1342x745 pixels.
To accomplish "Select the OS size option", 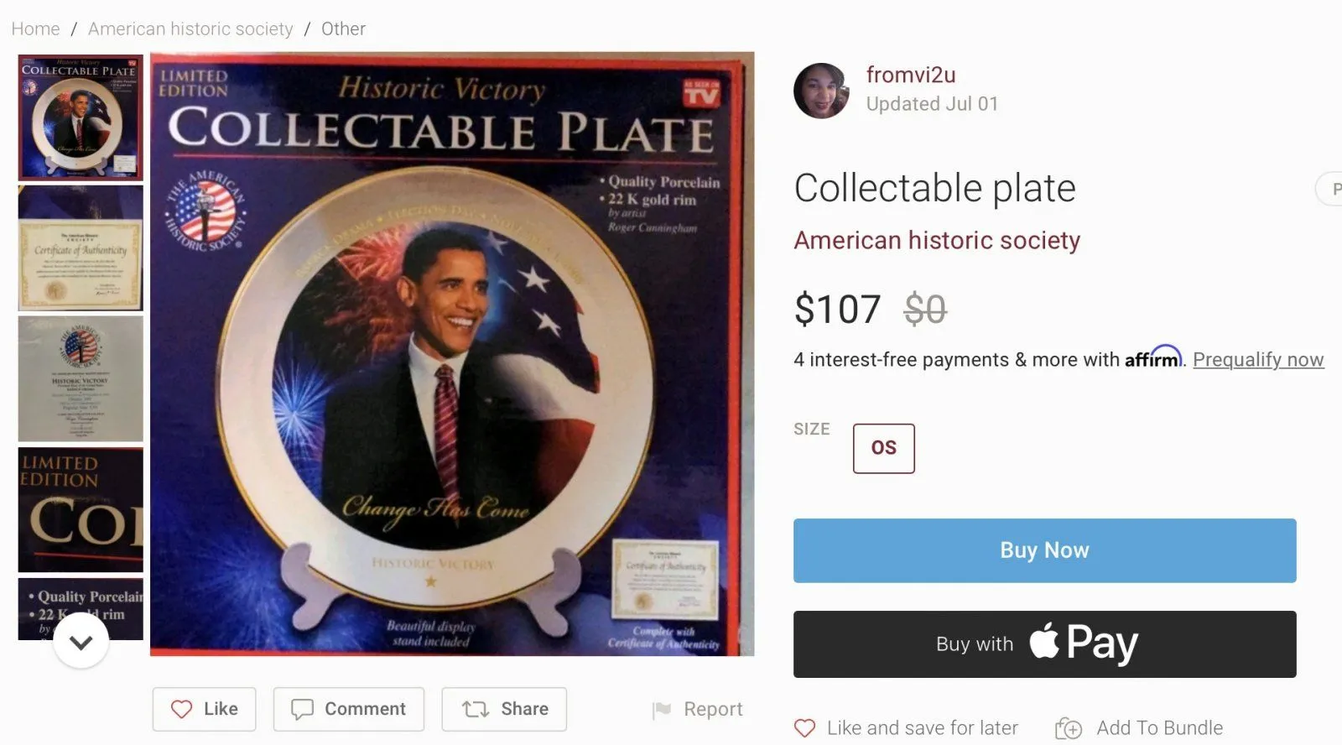I will click(883, 448).
